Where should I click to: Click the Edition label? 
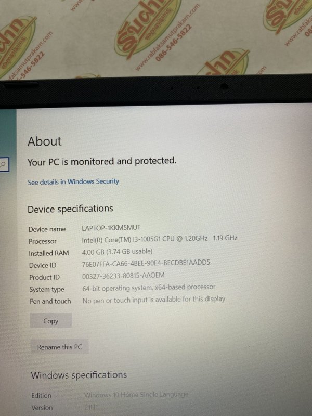pos(41,395)
